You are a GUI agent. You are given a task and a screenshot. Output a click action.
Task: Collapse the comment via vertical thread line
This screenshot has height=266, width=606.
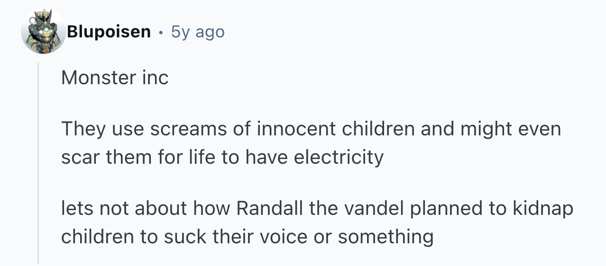38,162
